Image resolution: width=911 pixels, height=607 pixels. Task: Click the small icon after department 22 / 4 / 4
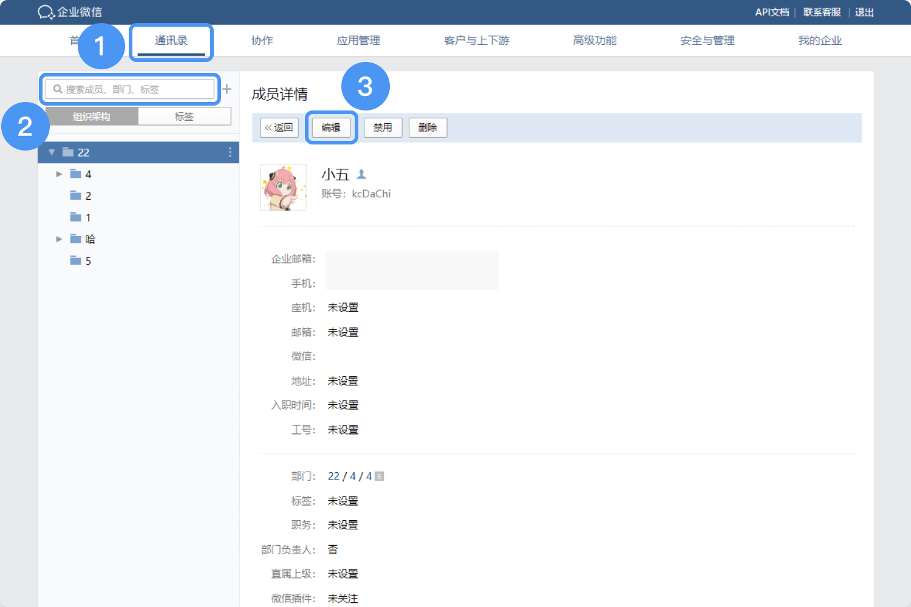click(380, 476)
